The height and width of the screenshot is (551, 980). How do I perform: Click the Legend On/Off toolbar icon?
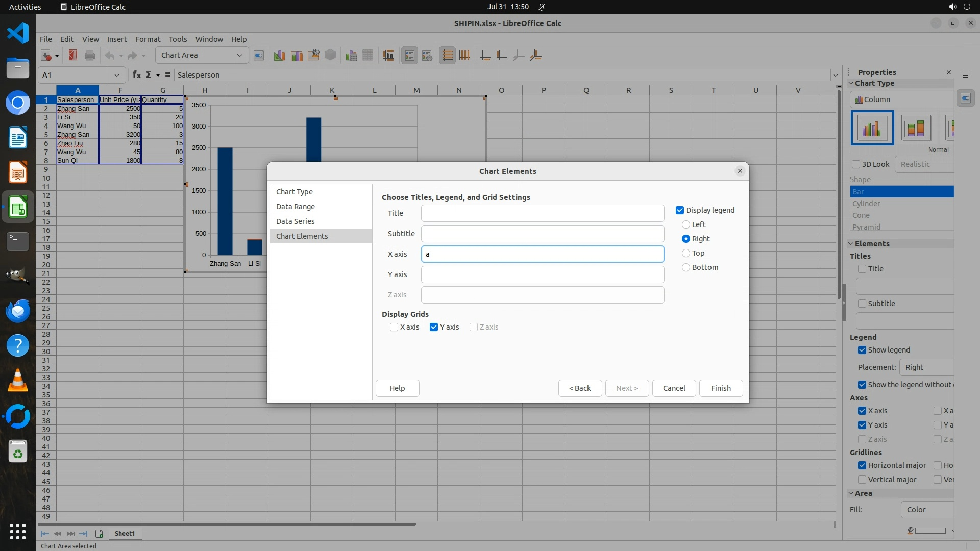tap(410, 56)
